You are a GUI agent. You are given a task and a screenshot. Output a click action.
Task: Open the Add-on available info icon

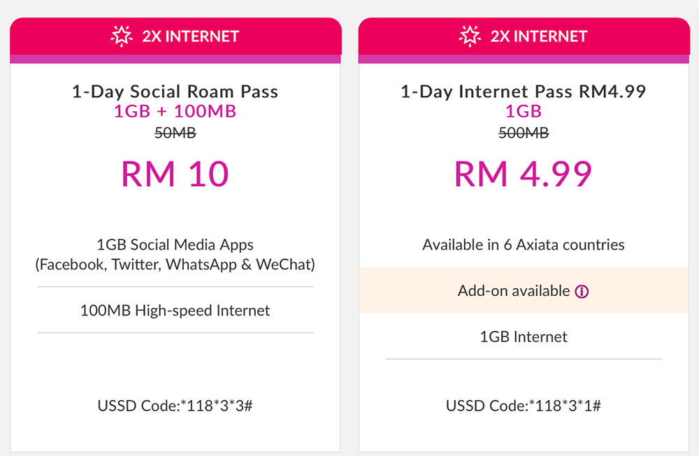pos(582,292)
